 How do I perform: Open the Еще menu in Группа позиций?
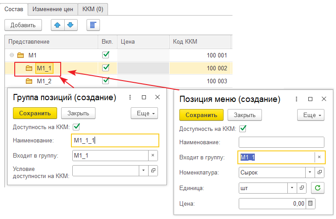[x=144, y=114]
